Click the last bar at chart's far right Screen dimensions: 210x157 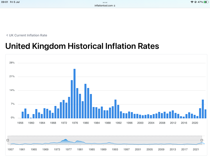[x=206, y=114]
